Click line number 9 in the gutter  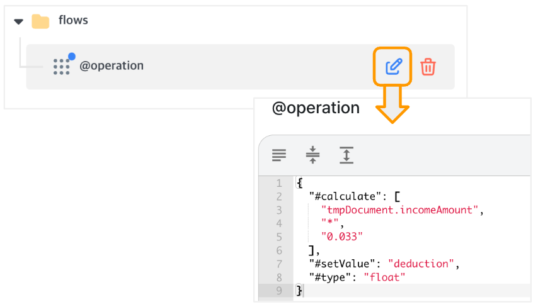coord(279,291)
